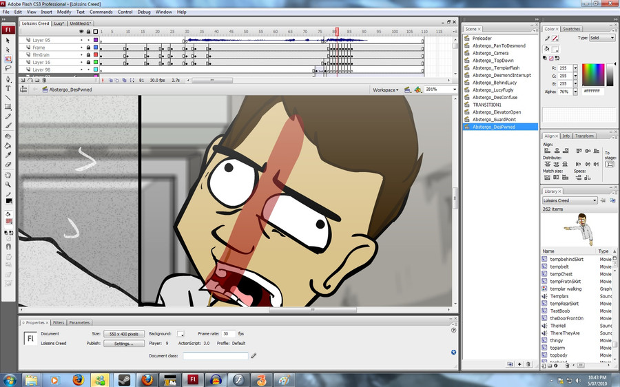Select the Zoom magnifier tool
This screenshot has width=620, height=387.
point(8,185)
